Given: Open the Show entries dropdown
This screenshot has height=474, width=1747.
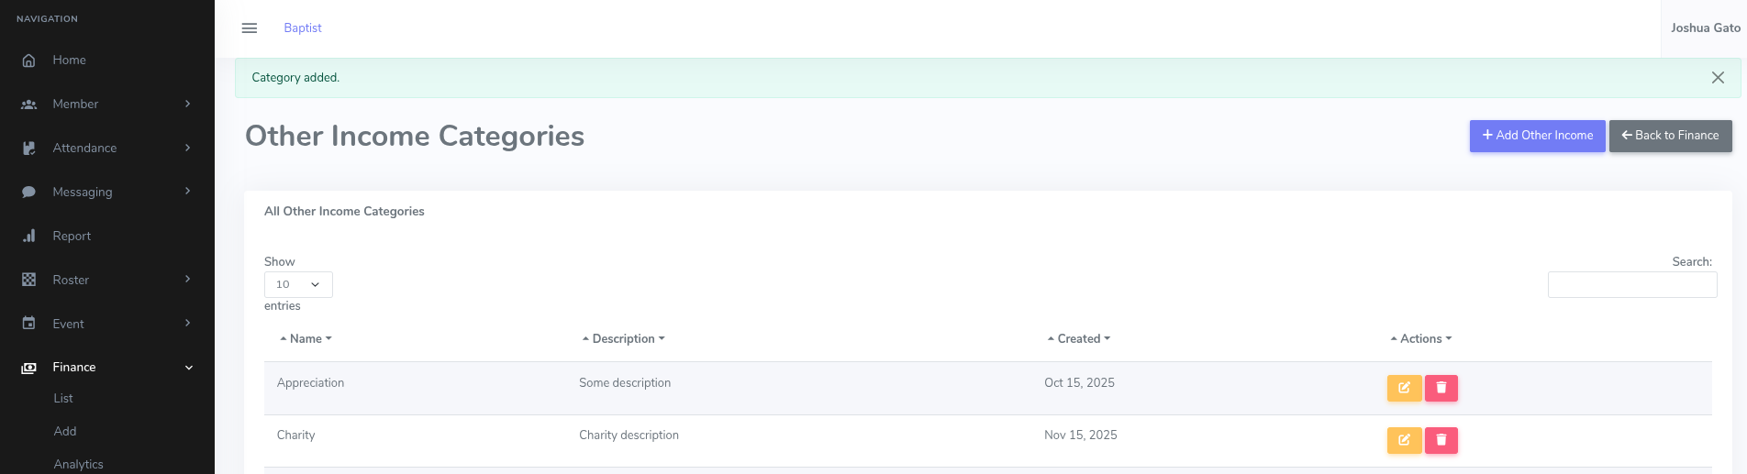Looking at the screenshot, I should [298, 284].
